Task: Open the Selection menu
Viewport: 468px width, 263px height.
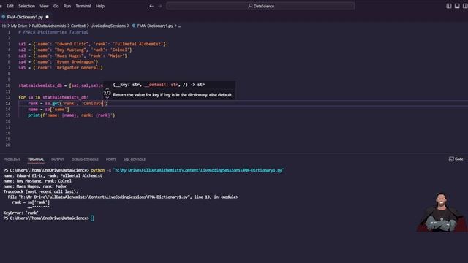Action: coord(26,6)
